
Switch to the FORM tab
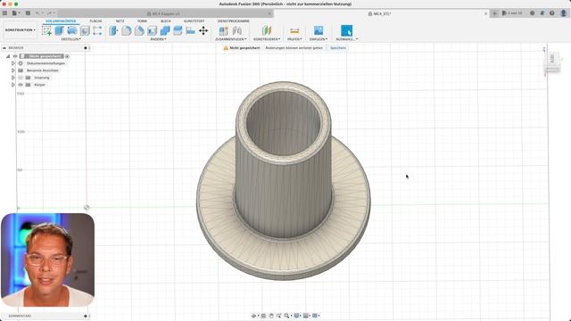click(142, 21)
